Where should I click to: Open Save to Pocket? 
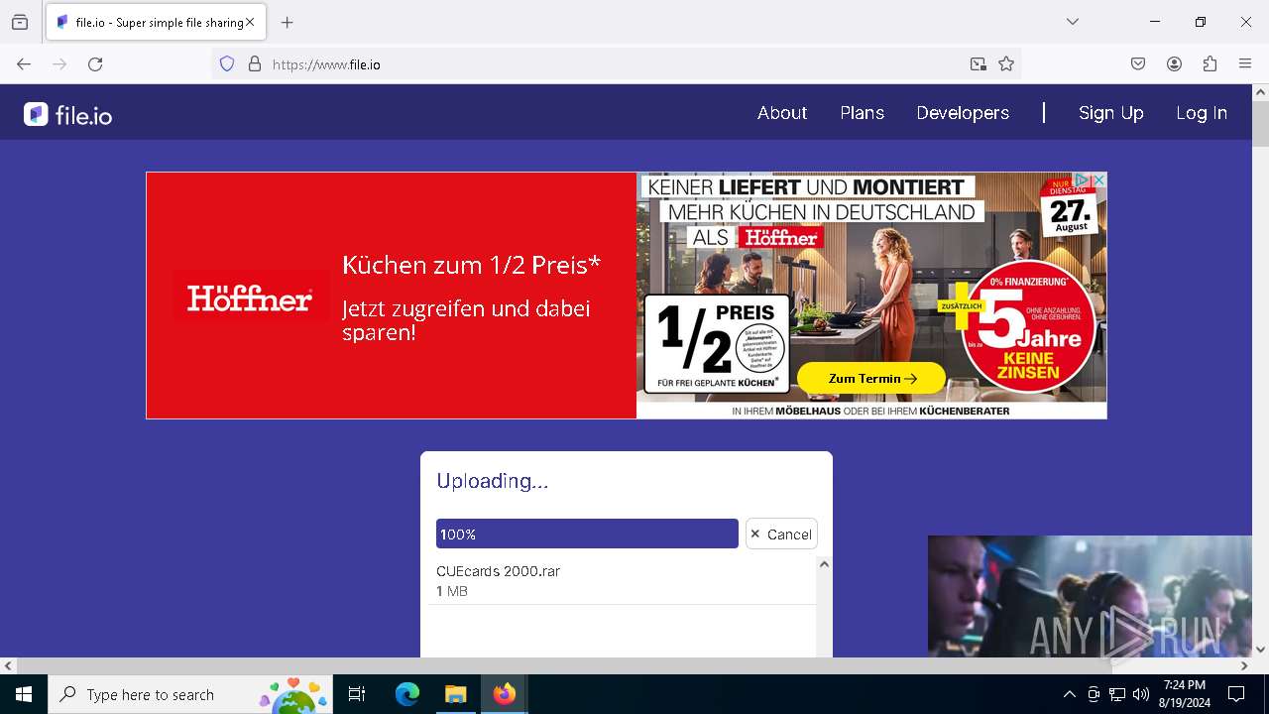click(x=1138, y=64)
